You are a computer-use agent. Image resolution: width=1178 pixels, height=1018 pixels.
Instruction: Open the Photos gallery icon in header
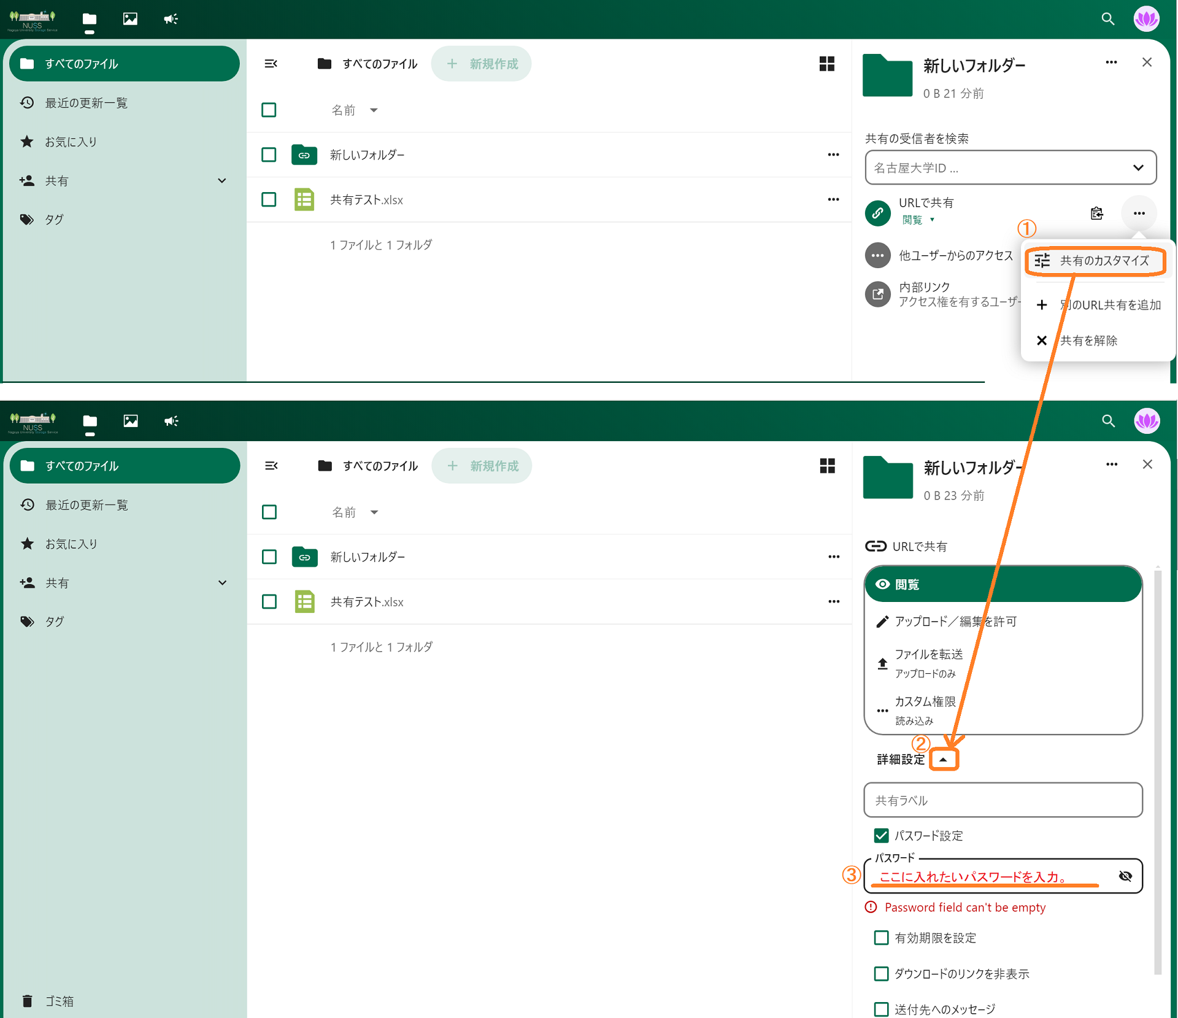coord(130,19)
